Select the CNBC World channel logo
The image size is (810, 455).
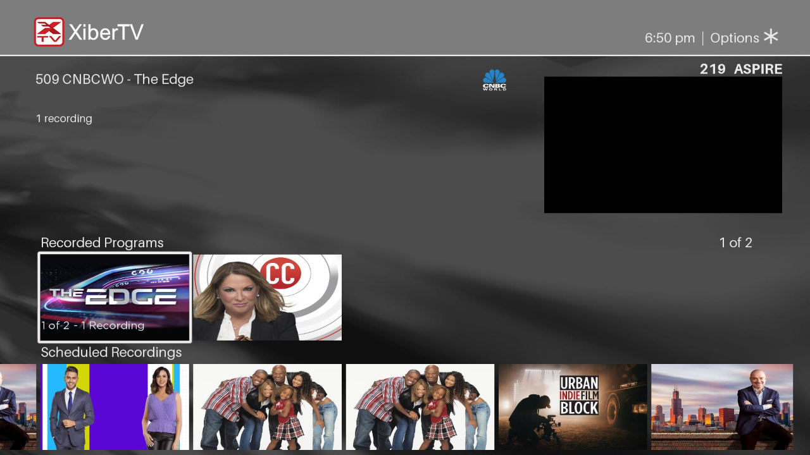(494, 80)
